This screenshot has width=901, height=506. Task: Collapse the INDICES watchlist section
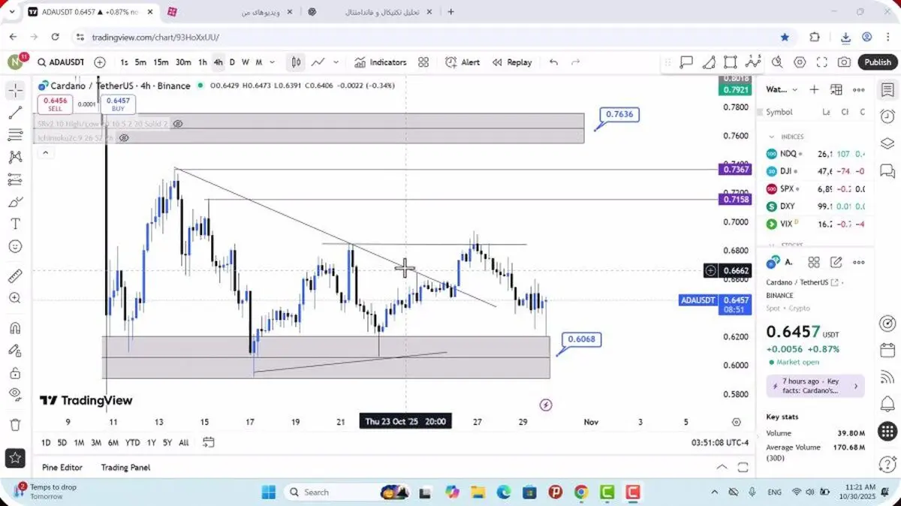(x=771, y=137)
